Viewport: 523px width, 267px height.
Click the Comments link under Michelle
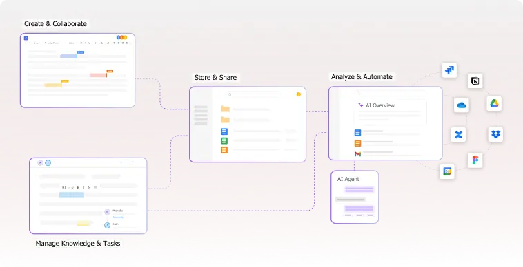118,217
